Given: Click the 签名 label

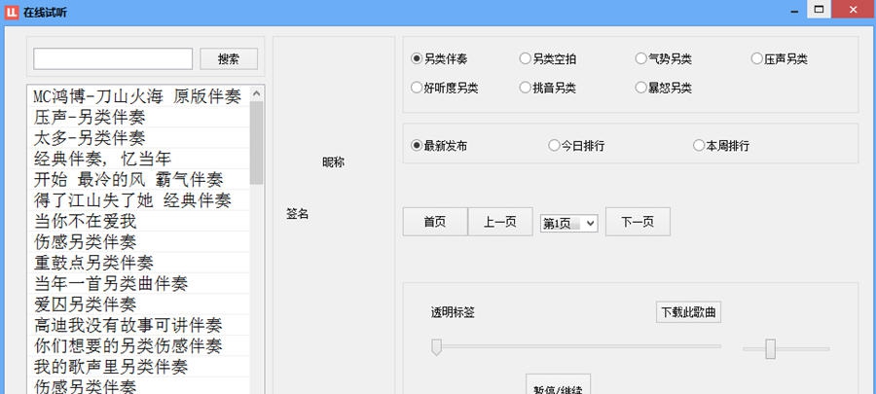Looking at the screenshot, I should click(298, 214).
